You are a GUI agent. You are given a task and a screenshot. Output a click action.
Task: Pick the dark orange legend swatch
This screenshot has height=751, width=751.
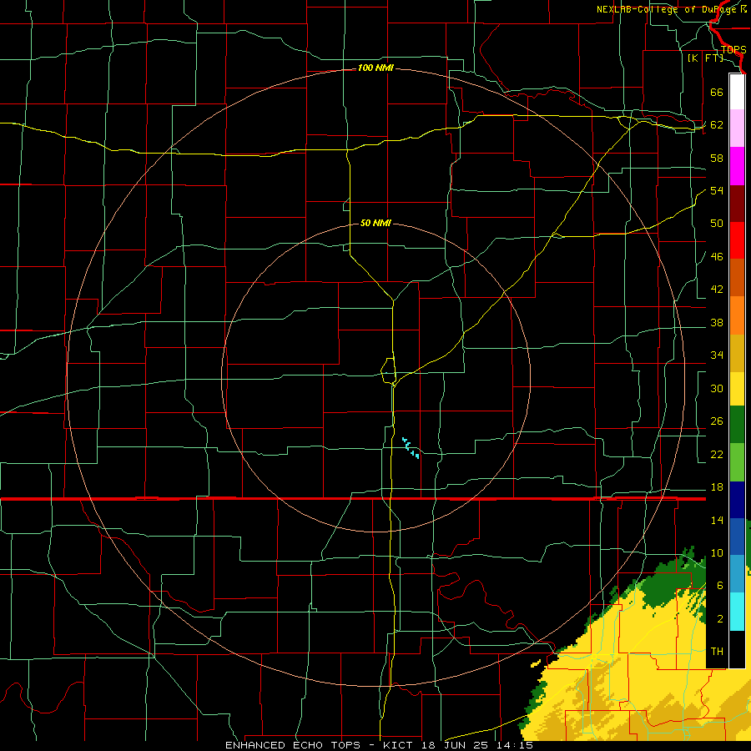[737, 278]
